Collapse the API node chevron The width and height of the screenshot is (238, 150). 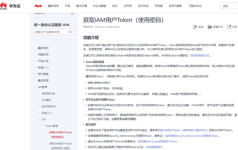point(39,119)
